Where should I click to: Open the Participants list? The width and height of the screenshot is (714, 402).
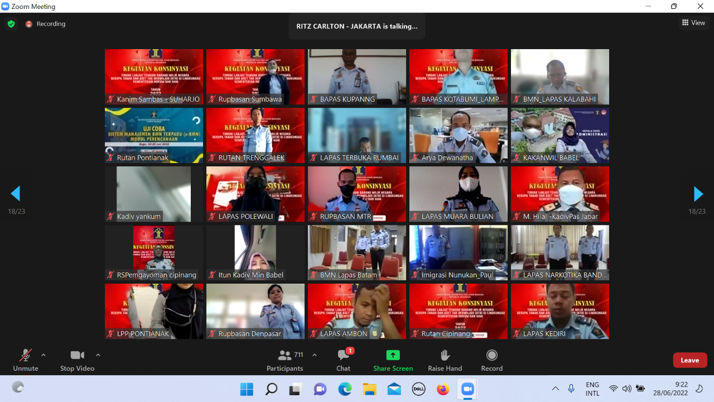click(x=284, y=360)
